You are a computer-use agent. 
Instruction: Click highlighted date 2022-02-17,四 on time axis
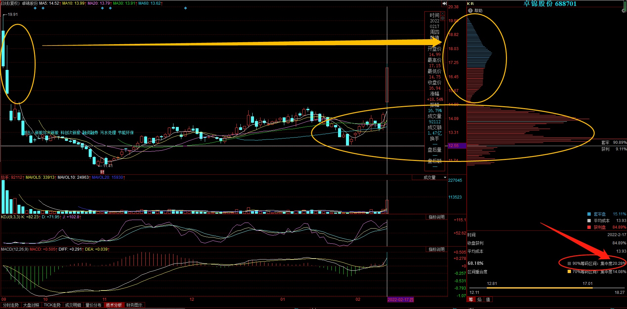click(400, 300)
